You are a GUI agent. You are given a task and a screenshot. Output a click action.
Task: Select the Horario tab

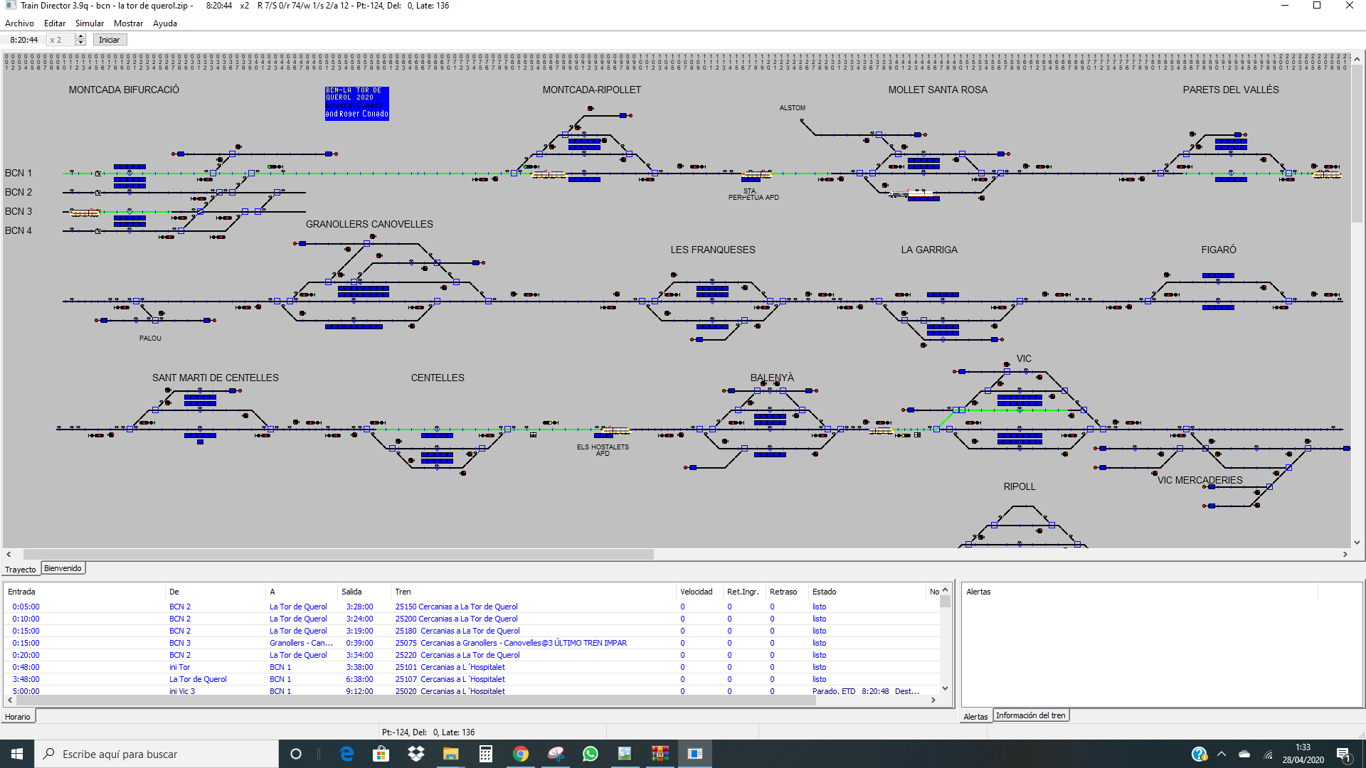[18, 717]
